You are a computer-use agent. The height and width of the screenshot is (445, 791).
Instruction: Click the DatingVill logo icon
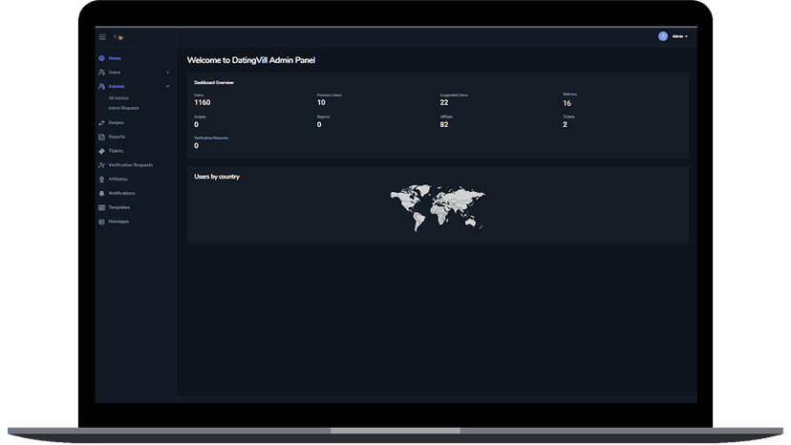[x=119, y=37]
